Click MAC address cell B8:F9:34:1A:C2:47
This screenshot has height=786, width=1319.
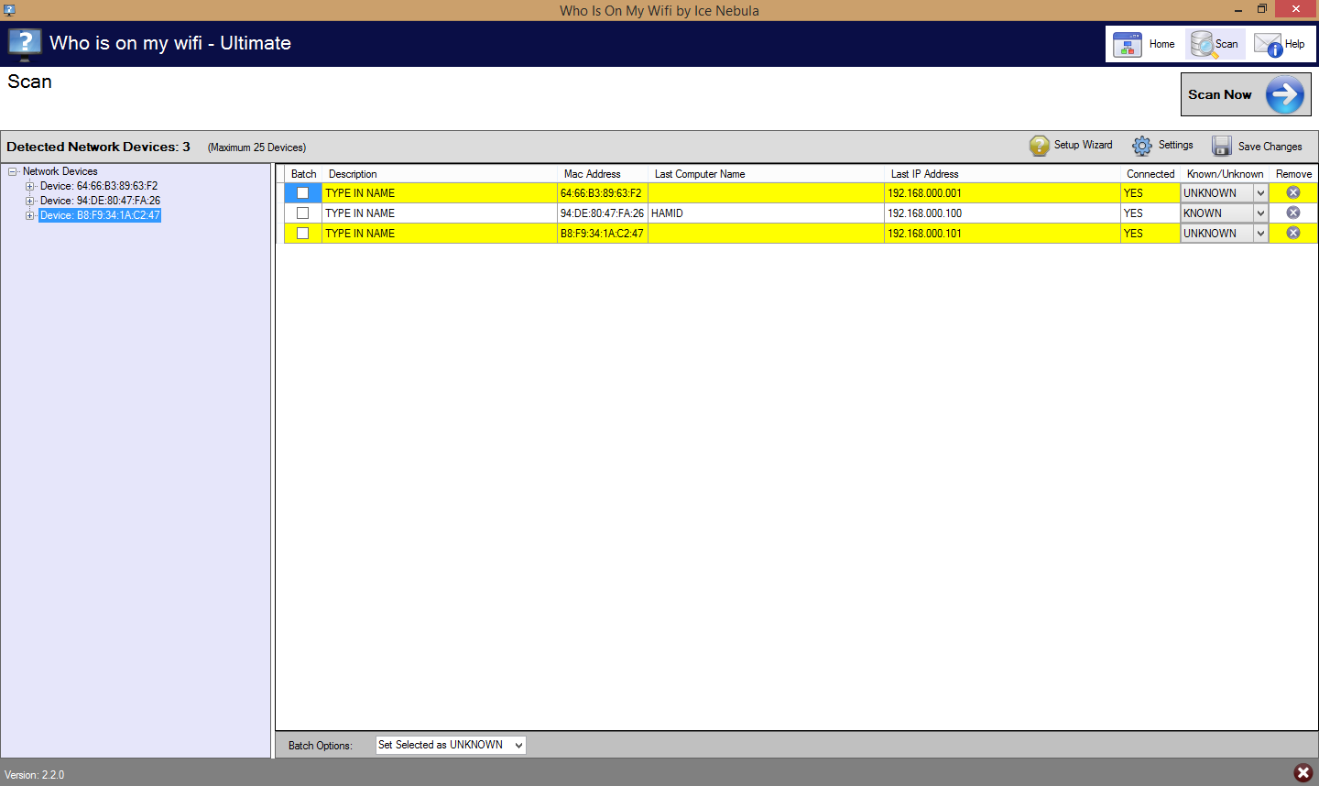pos(603,234)
